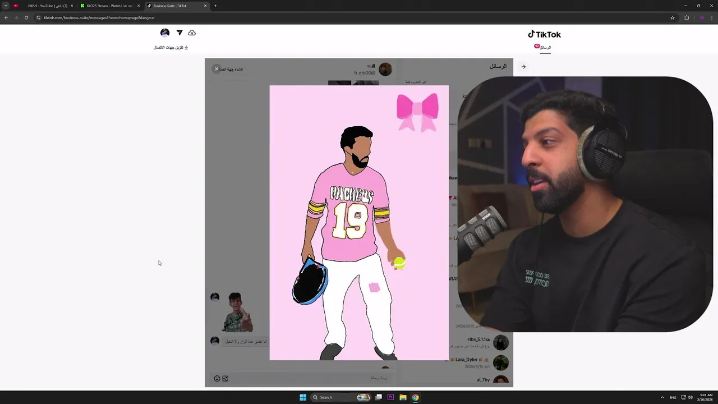
Task: Open the Chrome three-dot menu
Action: point(712,17)
